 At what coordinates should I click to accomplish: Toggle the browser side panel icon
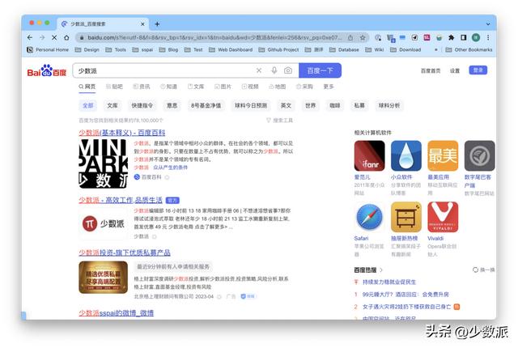click(x=463, y=38)
